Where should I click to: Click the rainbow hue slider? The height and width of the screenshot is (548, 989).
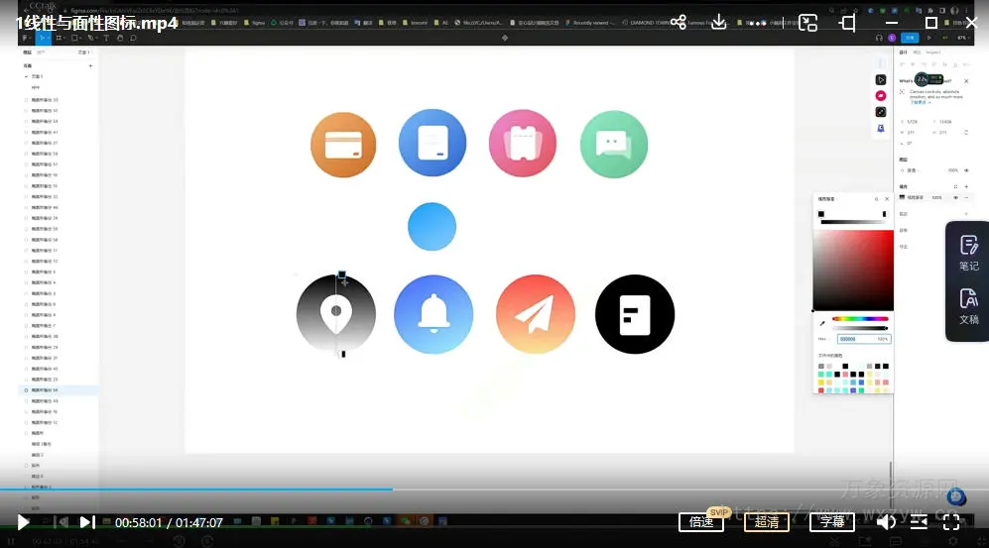point(860,319)
